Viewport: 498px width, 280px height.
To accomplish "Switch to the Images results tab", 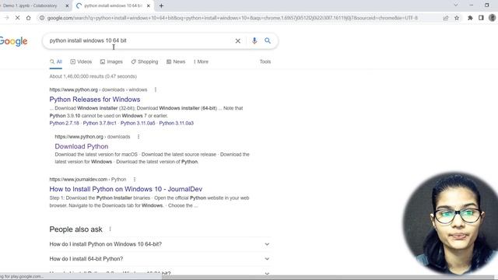I will coord(111,62).
